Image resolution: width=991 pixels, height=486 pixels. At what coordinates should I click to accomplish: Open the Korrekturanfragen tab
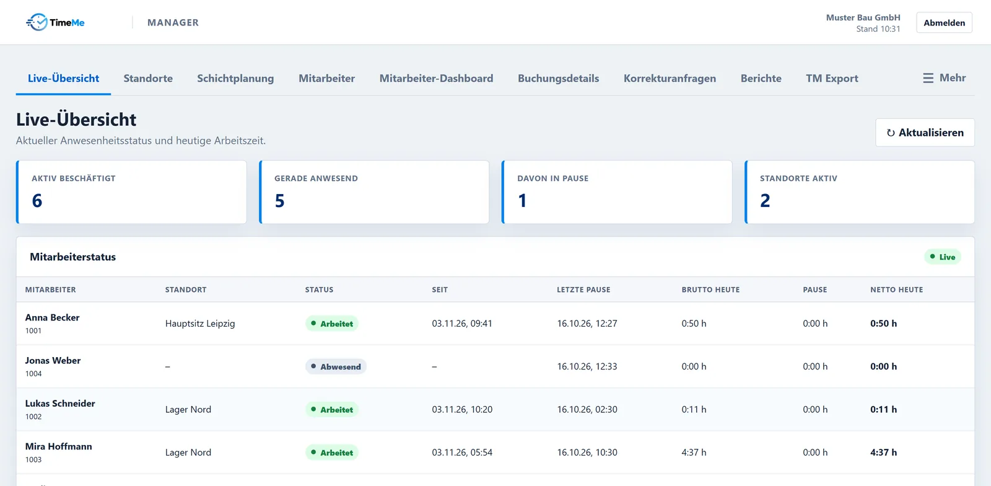(x=670, y=79)
